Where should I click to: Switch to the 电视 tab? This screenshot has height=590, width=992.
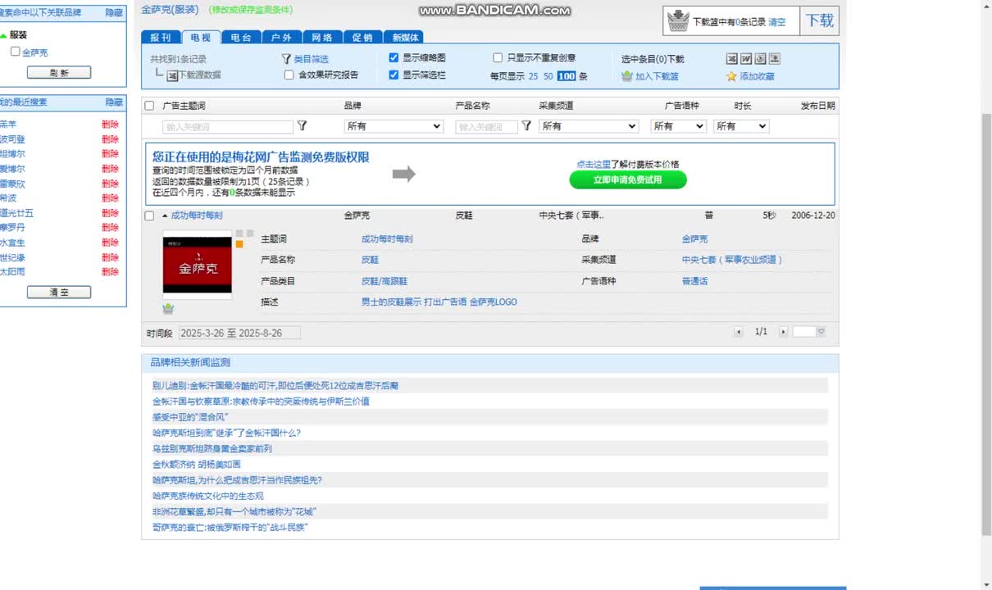coord(201,37)
